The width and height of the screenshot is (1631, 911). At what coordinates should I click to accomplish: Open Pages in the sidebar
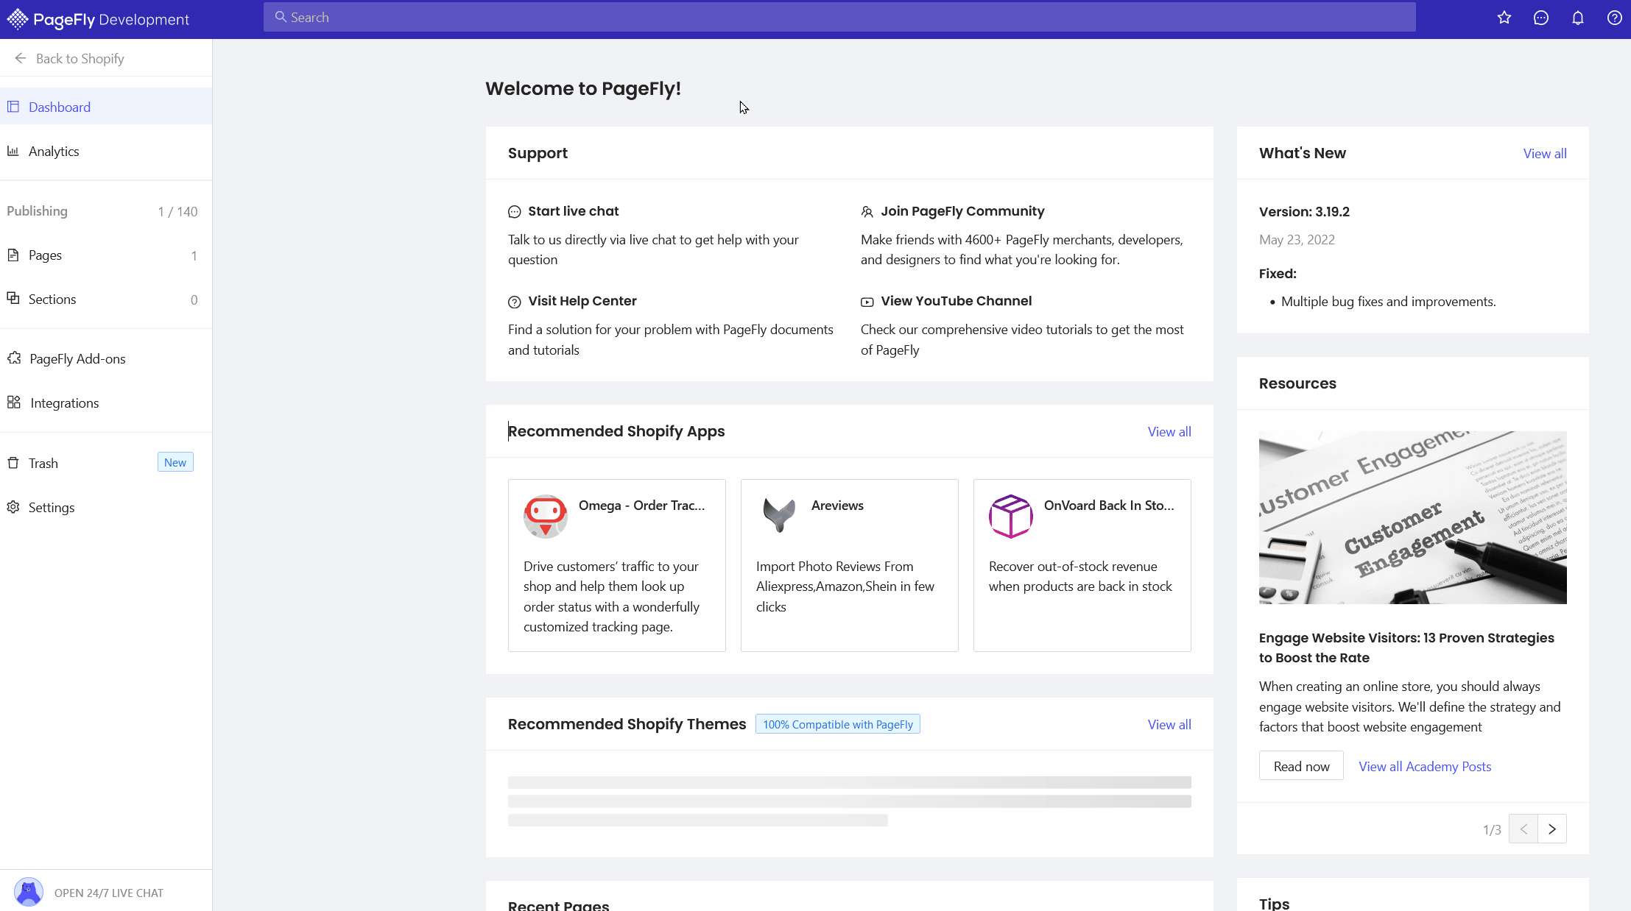coord(106,255)
